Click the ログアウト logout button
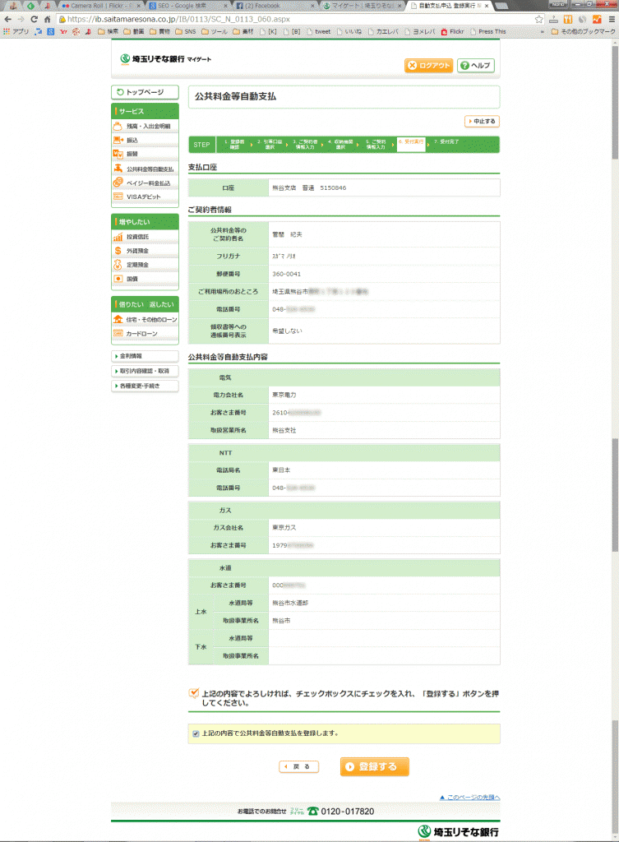The width and height of the screenshot is (619, 842). 427,66
